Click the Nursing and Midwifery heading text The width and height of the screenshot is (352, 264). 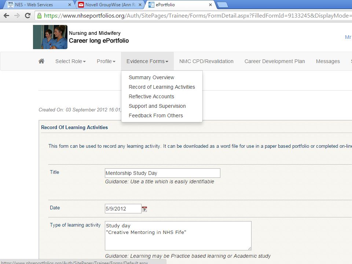click(95, 33)
